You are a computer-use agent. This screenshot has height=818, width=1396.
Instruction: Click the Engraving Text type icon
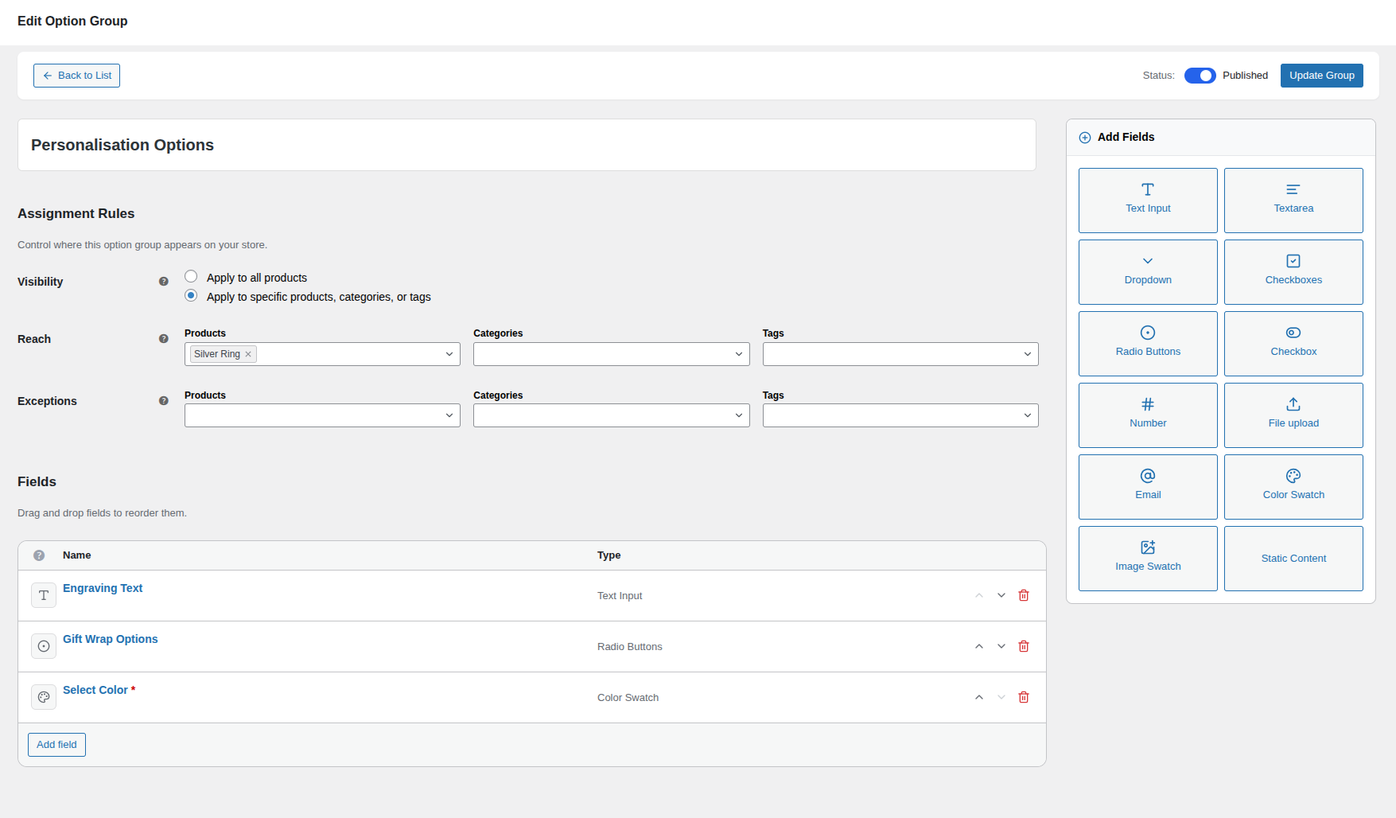point(44,595)
